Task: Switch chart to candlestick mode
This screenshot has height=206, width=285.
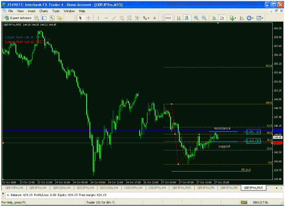Action: click(187, 18)
